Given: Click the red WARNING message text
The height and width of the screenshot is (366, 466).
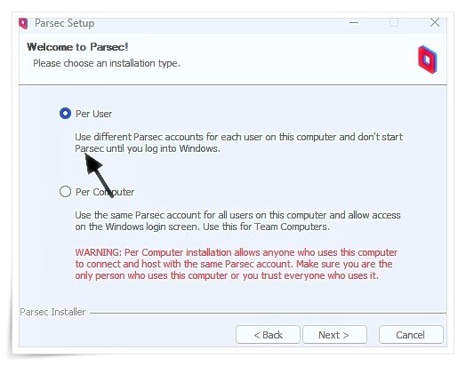Looking at the screenshot, I should (237, 264).
